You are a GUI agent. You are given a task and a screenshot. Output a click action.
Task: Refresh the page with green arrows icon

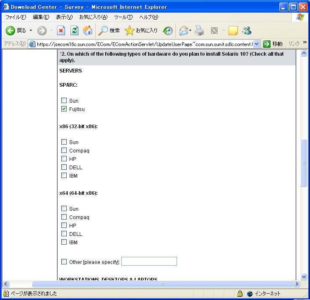pyautogui.click(x=74, y=31)
